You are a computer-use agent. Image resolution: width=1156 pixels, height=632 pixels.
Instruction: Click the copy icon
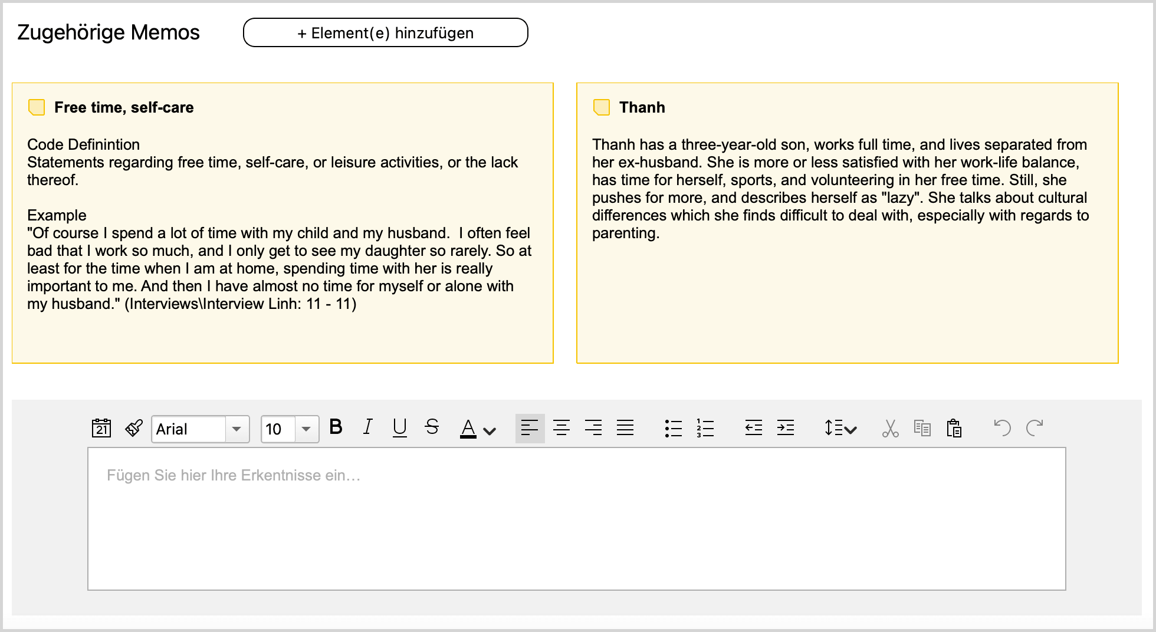[x=922, y=428]
